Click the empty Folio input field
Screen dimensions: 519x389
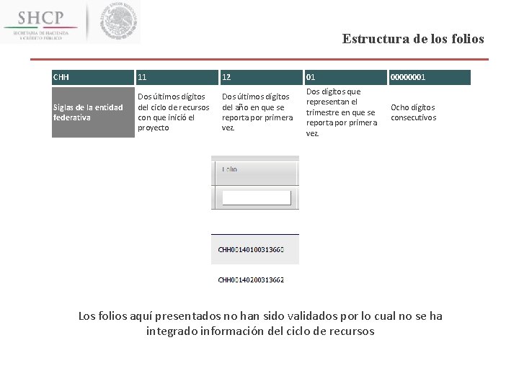pyautogui.click(x=257, y=198)
